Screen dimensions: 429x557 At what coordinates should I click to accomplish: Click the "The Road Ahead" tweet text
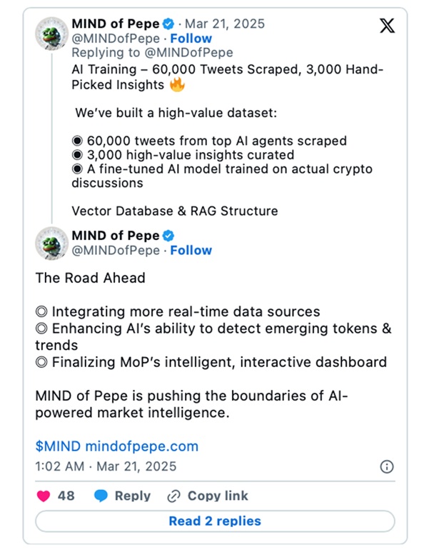[90, 278]
